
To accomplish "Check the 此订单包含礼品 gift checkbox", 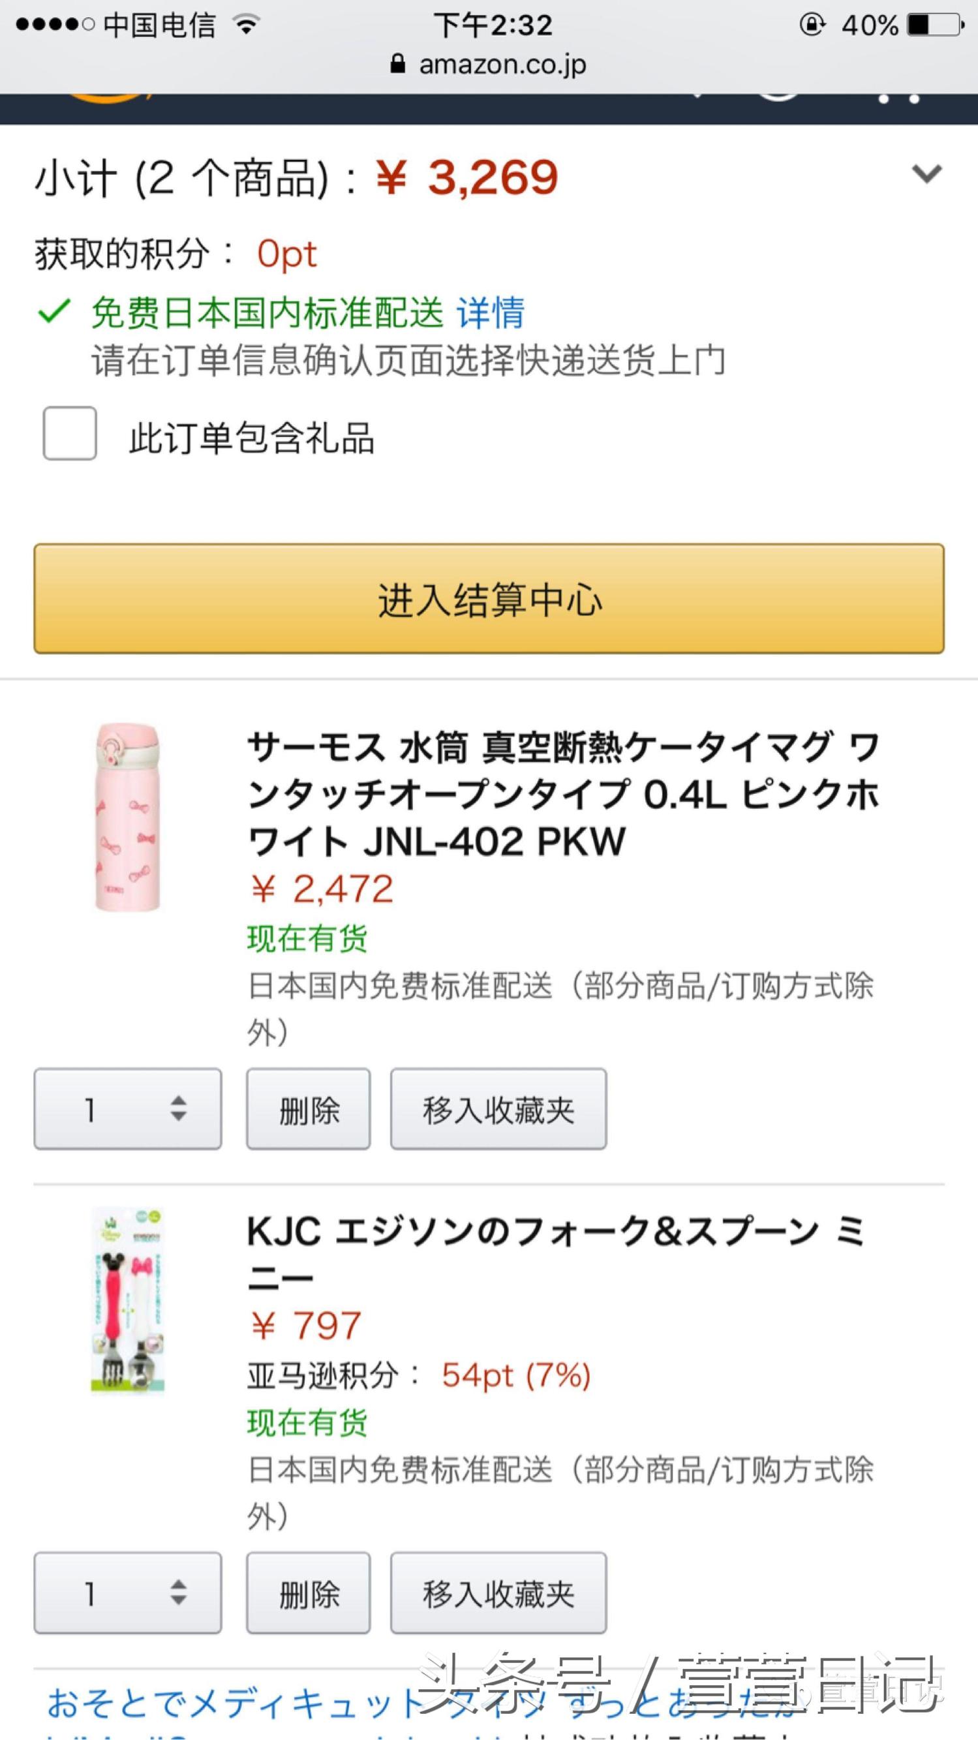I will pos(70,434).
